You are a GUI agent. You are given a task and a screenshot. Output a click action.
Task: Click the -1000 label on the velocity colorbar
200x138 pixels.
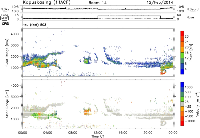(x=190, y=121)
